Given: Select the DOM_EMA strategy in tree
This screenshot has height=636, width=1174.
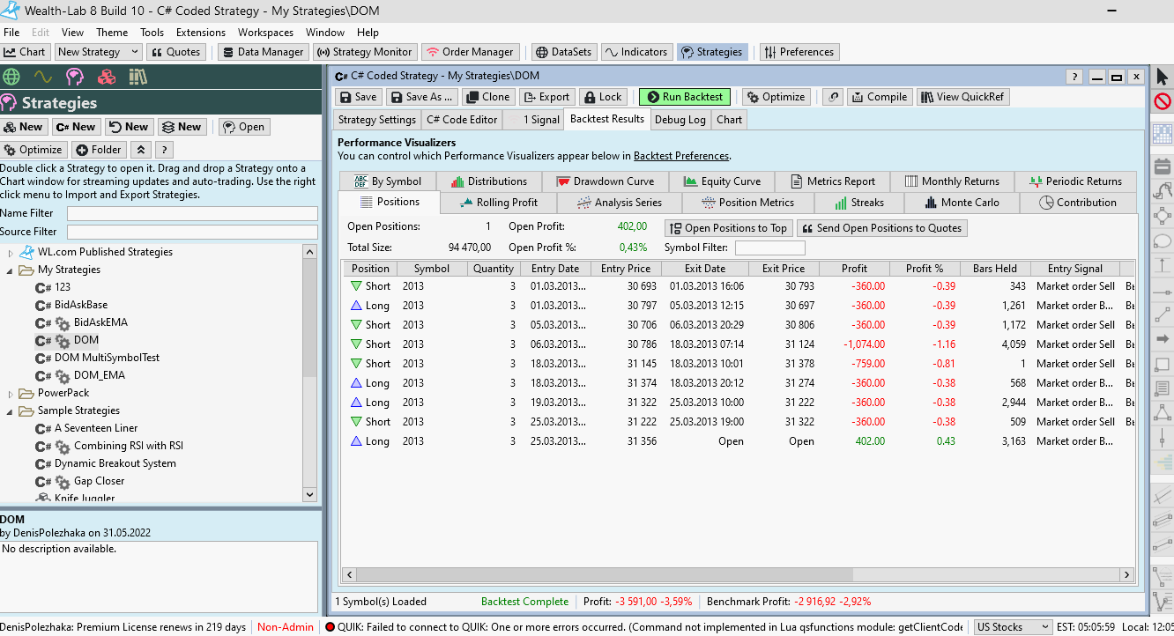Looking at the screenshot, I should pyautogui.click(x=99, y=375).
